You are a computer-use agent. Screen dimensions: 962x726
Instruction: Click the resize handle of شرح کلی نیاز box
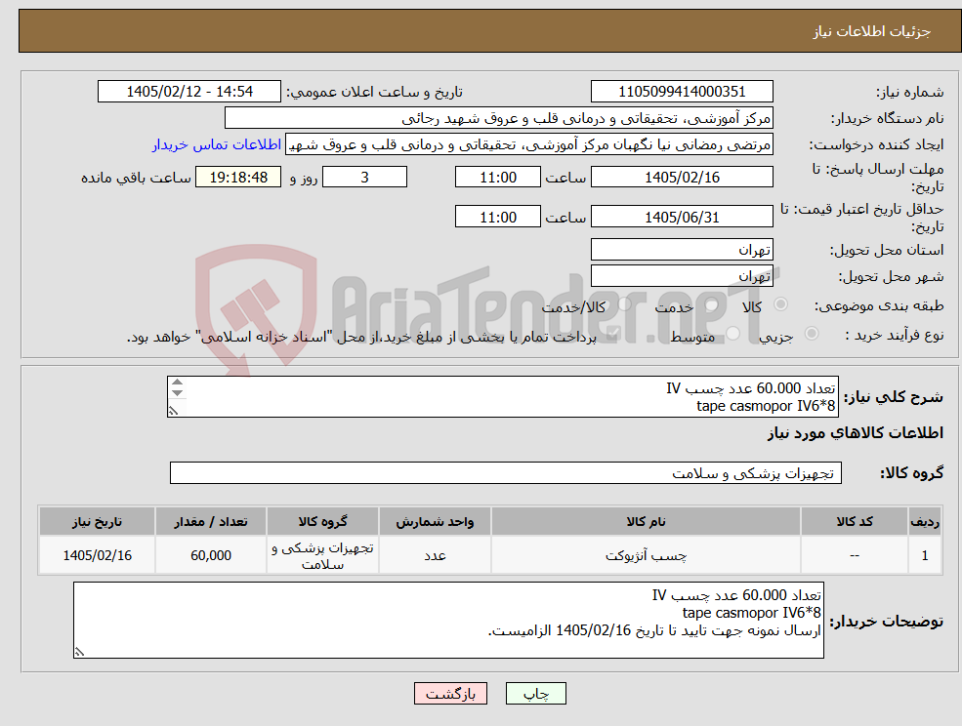[174, 411]
